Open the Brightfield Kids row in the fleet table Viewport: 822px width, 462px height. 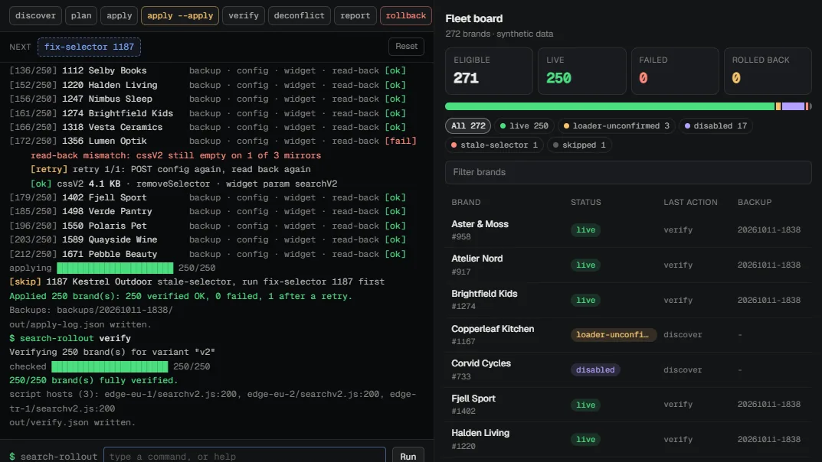click(628, 300)
